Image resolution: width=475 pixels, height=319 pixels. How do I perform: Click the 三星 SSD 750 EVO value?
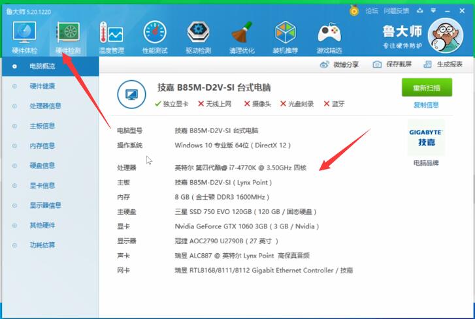(246, 211)
